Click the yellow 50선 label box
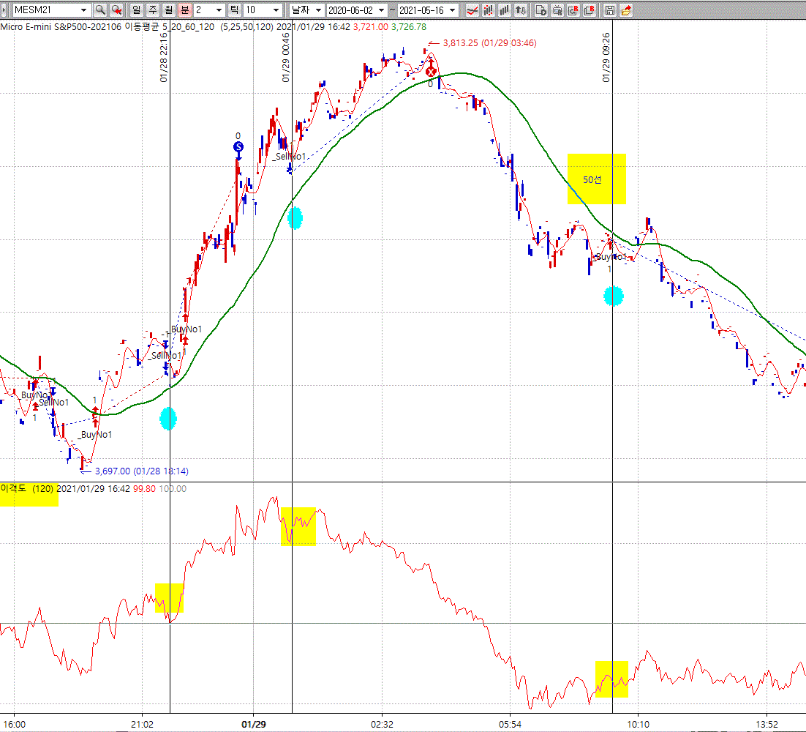806x732 pixels. point(596,179)
